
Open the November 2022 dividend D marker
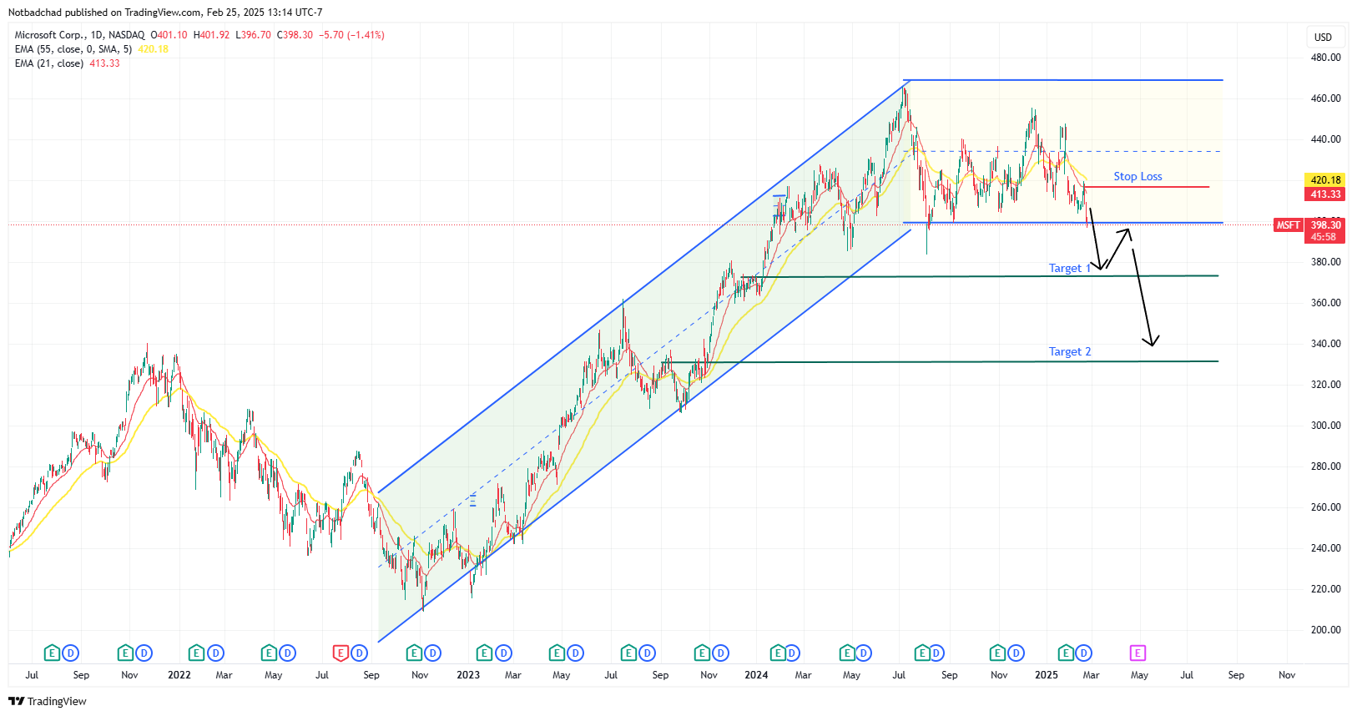(432, 653)
